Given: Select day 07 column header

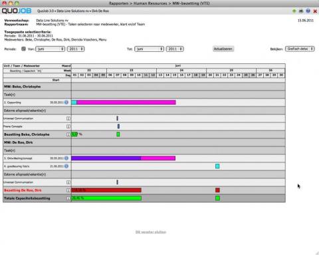Looking at the screenshot, I should point(118,75).
